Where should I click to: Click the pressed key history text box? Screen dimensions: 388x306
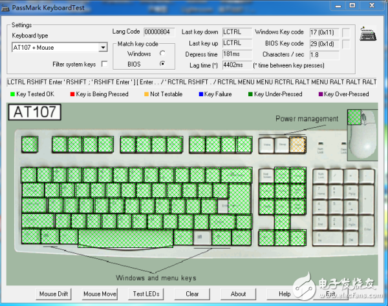(192, 82)
